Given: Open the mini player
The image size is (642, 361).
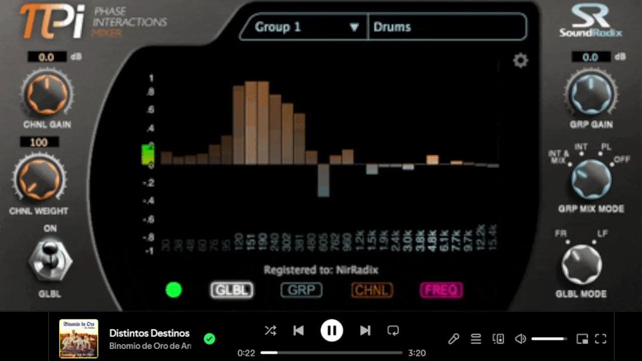Looking at the screenshot, I should [582, 339].
